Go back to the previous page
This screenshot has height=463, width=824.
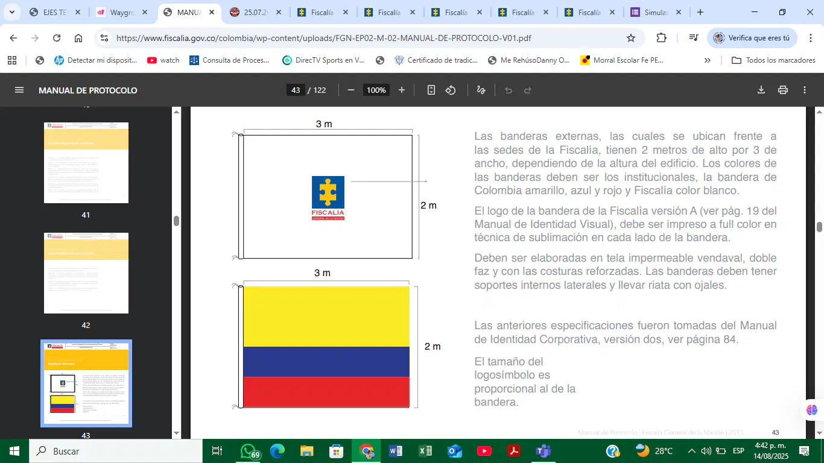pyautogui.click(x=13, y=38)
